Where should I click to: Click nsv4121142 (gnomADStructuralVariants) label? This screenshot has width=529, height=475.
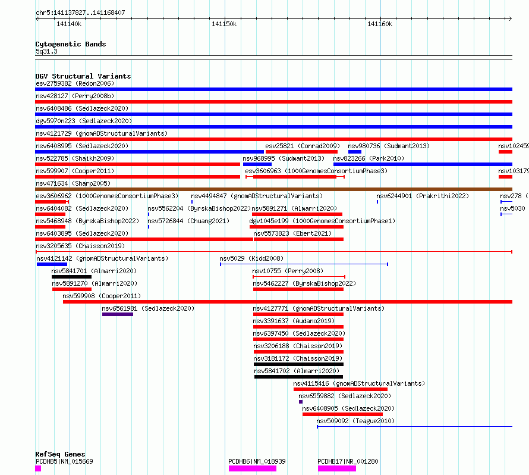coord(102,258)
